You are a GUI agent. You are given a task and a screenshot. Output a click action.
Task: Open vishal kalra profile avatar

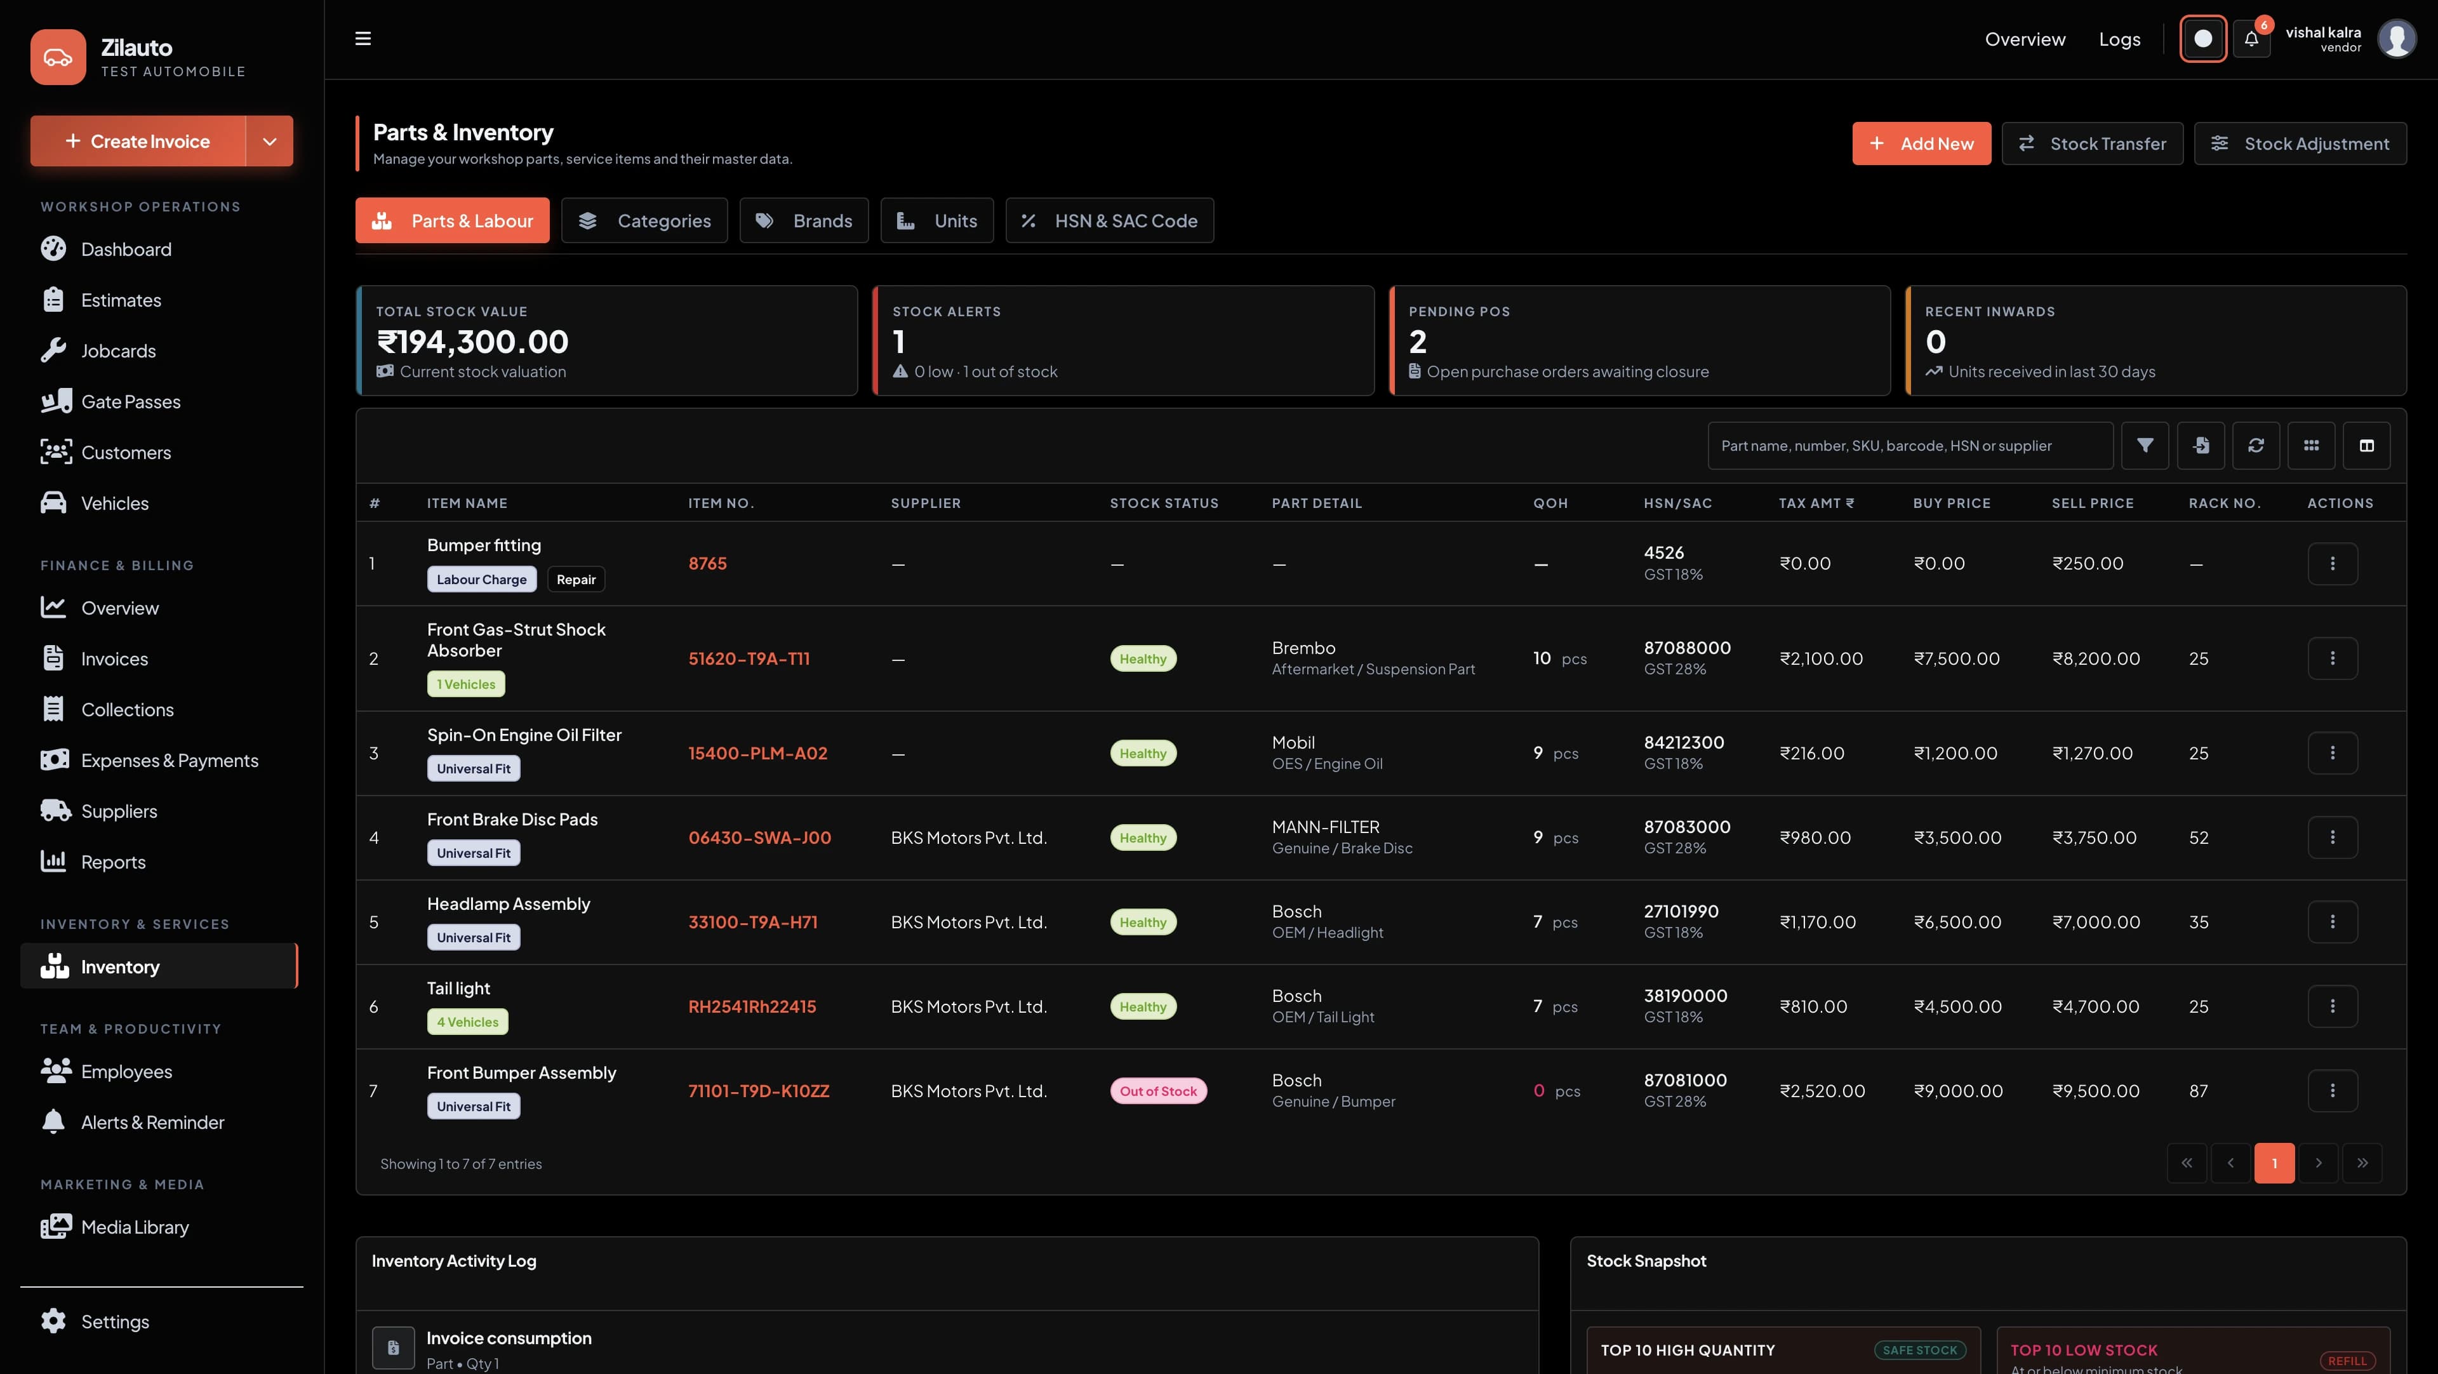point(2396,39)
